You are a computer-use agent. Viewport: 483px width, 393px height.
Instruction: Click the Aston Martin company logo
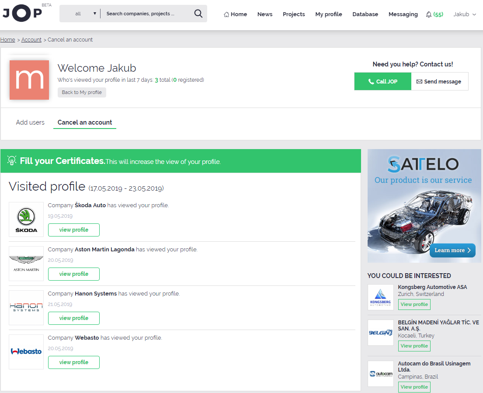(26, 263)
